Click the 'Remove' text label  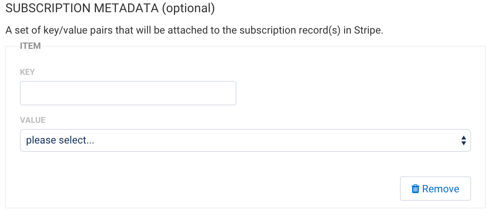click(x=440, y=189)
